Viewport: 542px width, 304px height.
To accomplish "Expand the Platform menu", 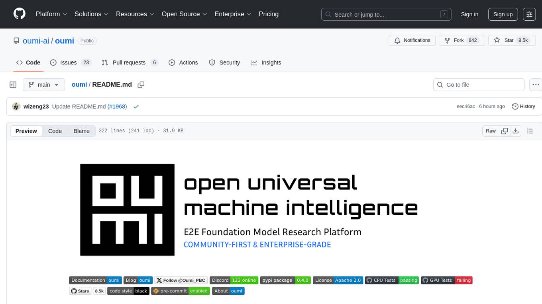I will pos(51,14).
